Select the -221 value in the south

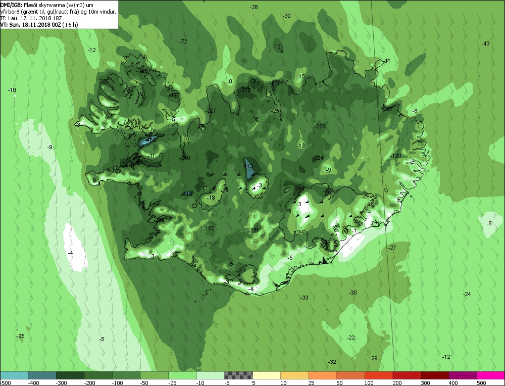click(x=254, y=230)
